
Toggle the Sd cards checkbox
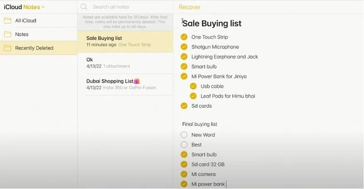click(x=184, y=106)
